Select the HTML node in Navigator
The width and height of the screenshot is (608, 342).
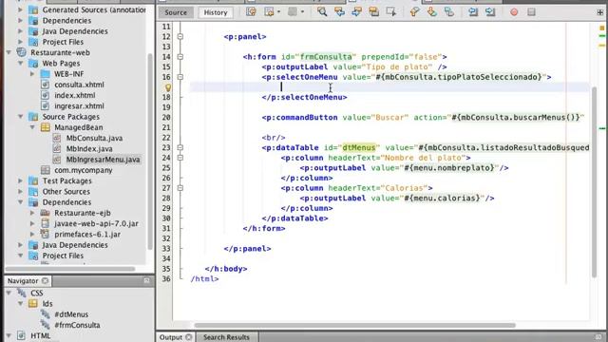40,335
